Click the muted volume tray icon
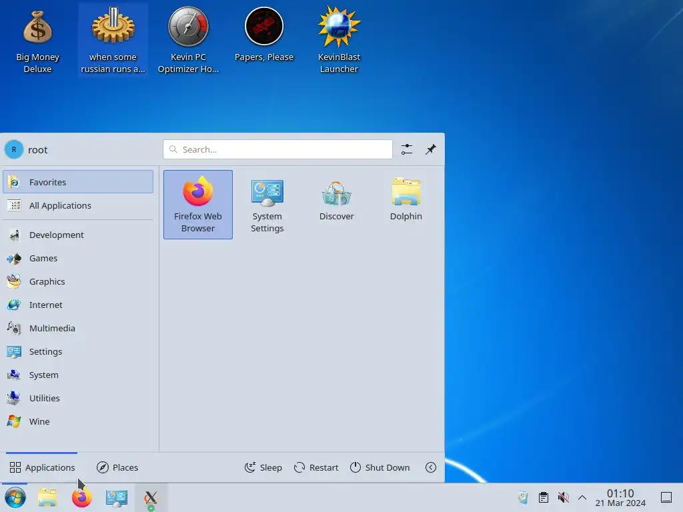 click(563, 497)
